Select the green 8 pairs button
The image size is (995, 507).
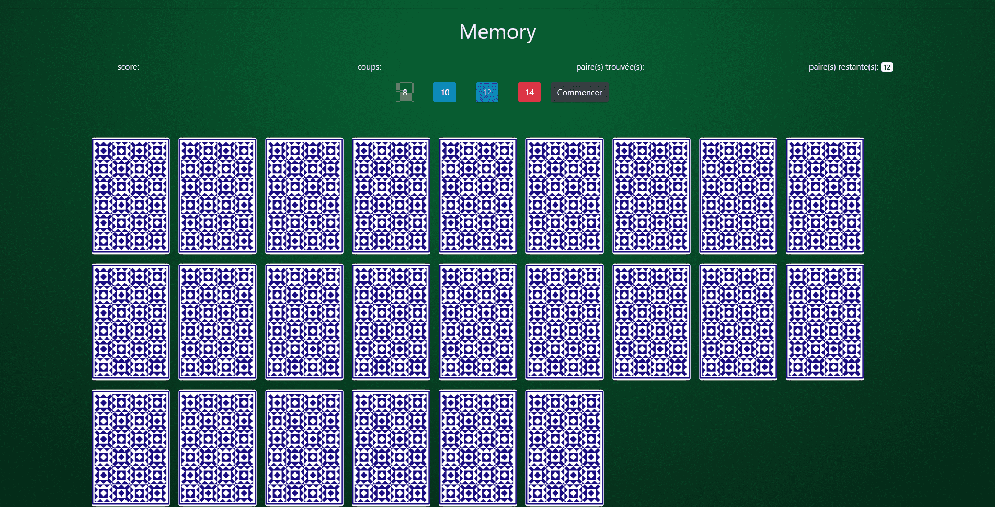click(x=405, y=93)
